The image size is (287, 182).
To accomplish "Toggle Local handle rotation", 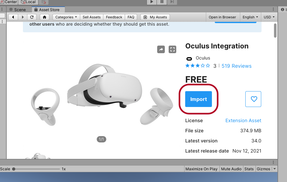I will [x=28, y=2].
